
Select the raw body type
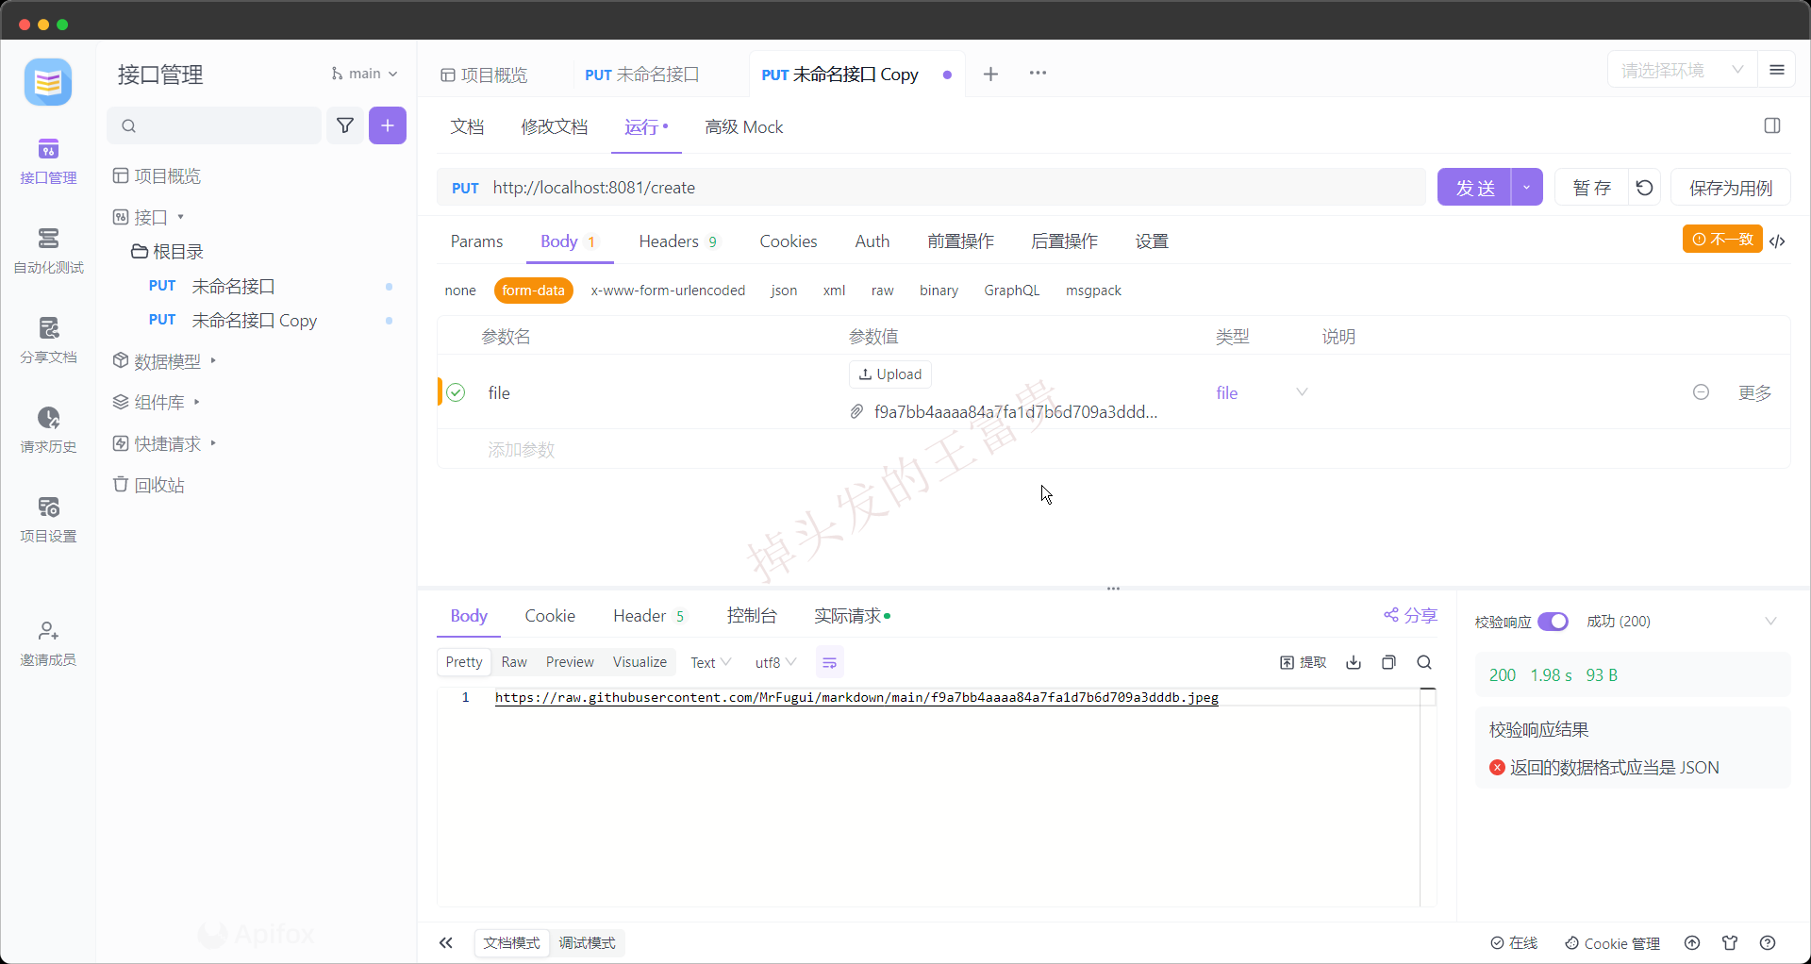[882, 291]
